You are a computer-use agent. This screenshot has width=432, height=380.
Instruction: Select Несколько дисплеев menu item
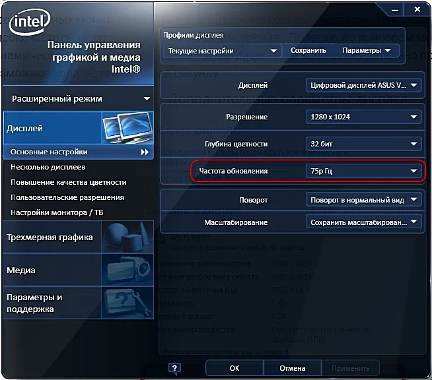coord(48,167)
